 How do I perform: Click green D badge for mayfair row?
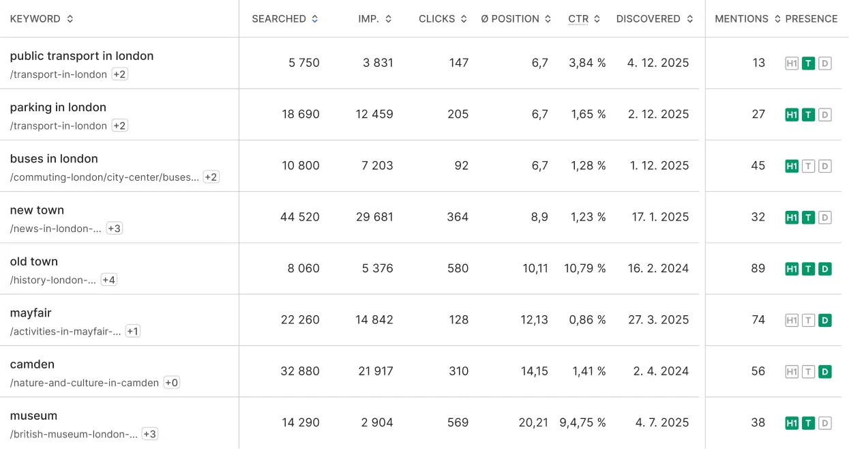pos(825,320)
